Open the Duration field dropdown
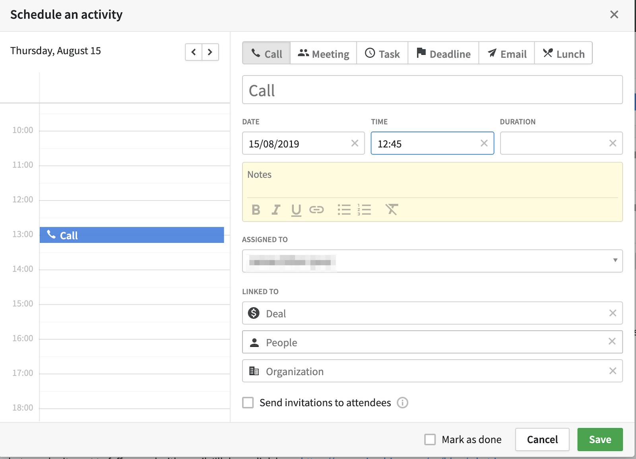The width and height of the screenshot is (636, 459). (x=555, y=143)
